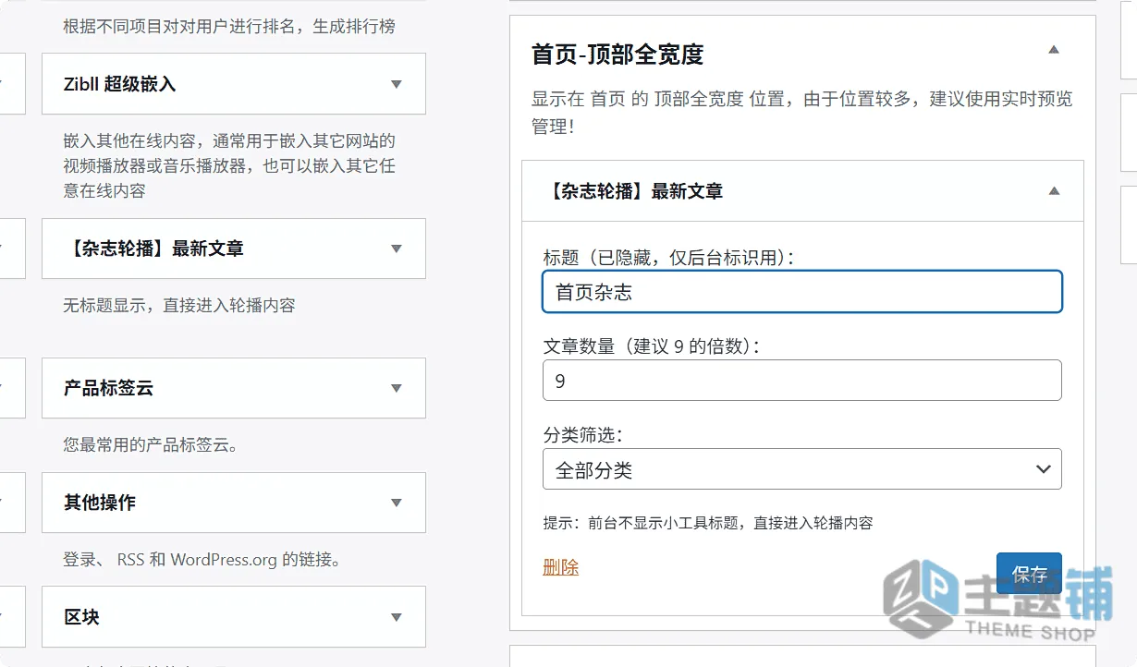The image size is (1137, 667).
Task: Expand the Zibll 超级嵌入 widget arrow
Action: click(x=397, y=84)
